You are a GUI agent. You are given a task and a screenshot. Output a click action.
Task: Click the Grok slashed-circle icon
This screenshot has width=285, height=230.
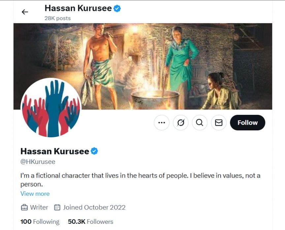[181, 122]
